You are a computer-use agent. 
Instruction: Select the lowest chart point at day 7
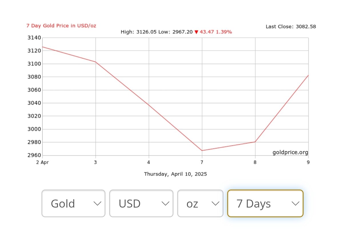[x=202, y=151]
